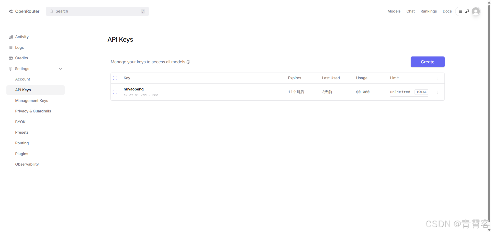Open the huyaopeng key actions menu
This screenshot has width=491, height=232.
[437, 92]
